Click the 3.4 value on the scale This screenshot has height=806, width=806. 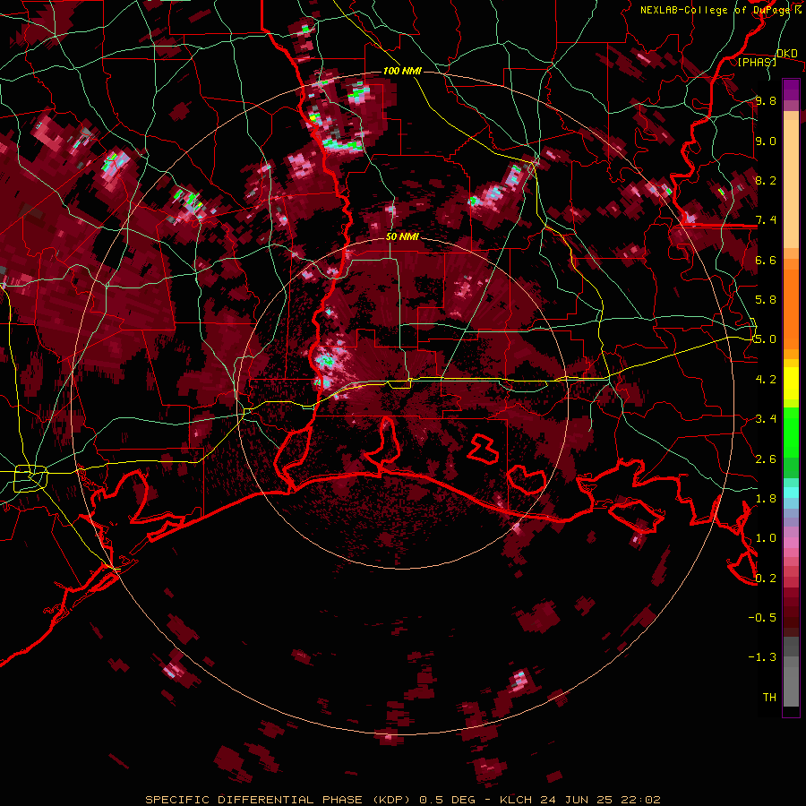(766, 419)
